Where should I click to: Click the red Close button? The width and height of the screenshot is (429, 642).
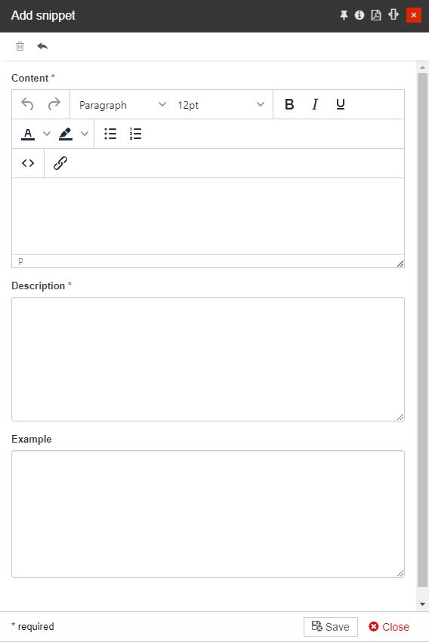389,626
